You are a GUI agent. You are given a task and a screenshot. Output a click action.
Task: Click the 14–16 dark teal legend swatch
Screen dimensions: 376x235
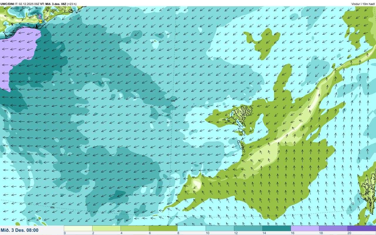[277, 228]
